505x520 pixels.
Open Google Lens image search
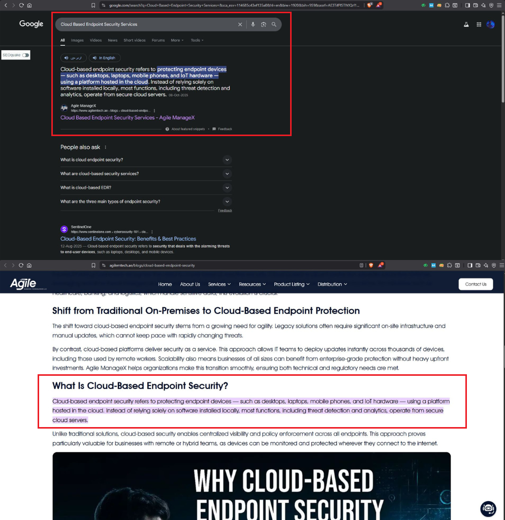263,24
